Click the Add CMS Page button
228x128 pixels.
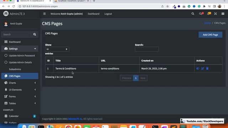point(210,35)
